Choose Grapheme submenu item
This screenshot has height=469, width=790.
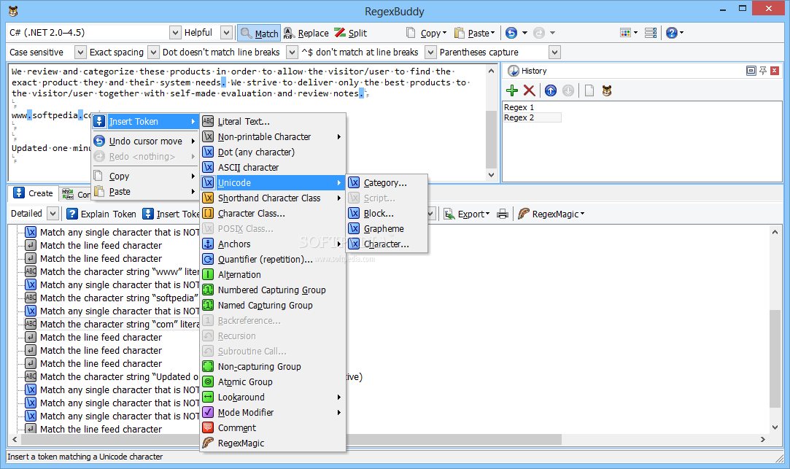387,229
